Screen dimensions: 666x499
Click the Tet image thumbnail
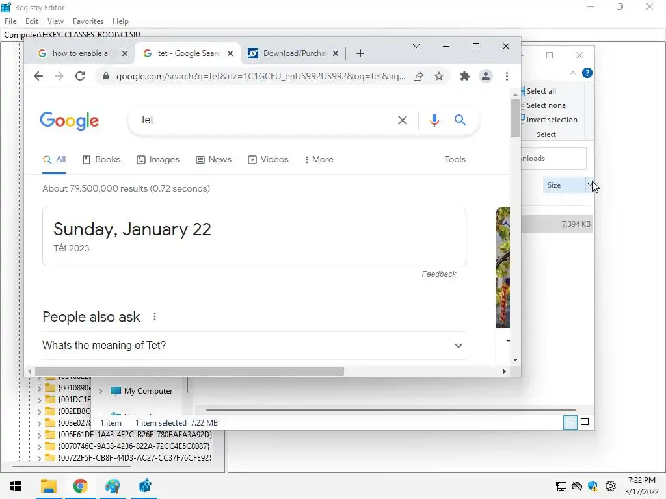pyautogui.click(x=503, y=267)
